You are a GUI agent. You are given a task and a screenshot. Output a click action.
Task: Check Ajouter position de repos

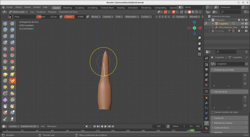click(213, 112)
